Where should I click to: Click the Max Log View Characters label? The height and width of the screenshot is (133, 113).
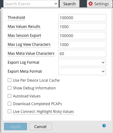coord(29,45)
